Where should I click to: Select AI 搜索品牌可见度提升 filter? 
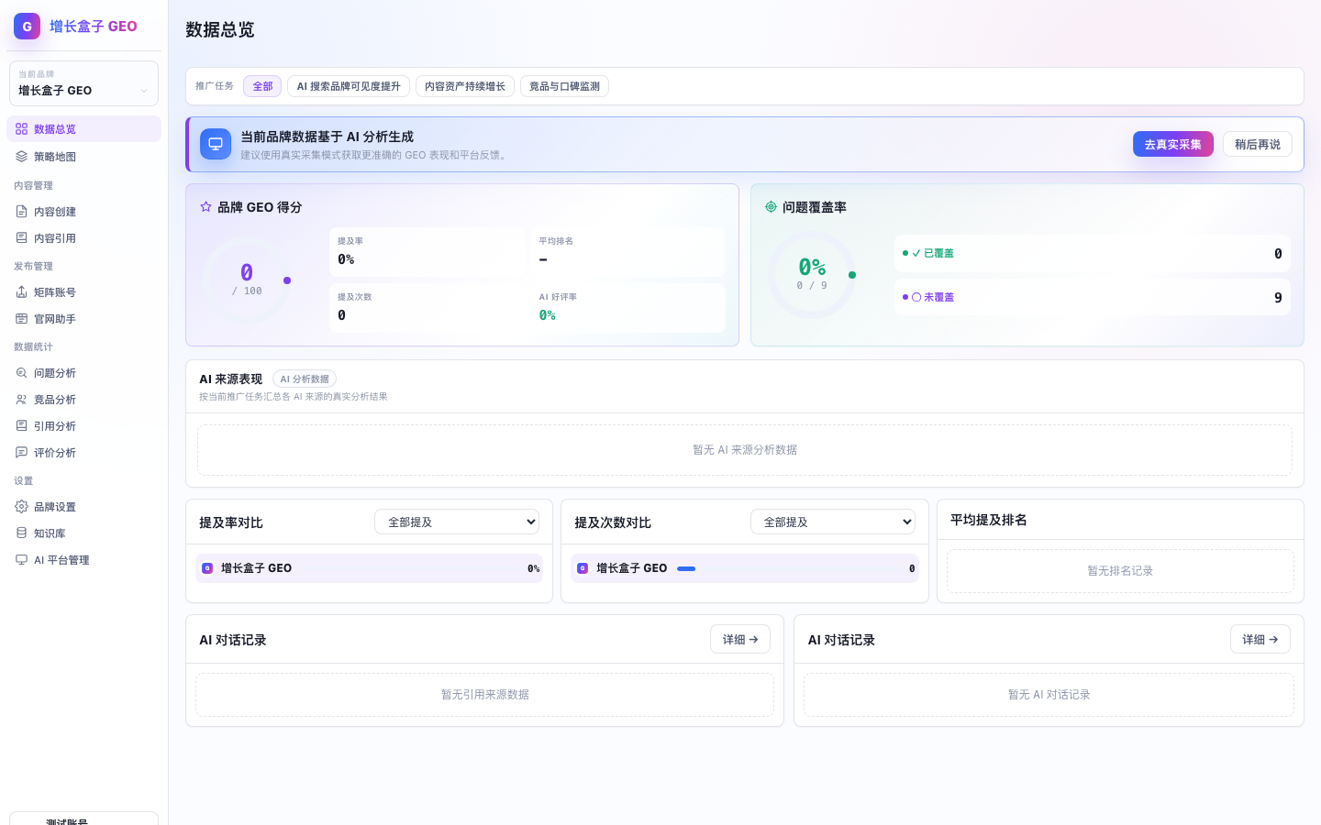pyautogui.click(x=349, y=86)
